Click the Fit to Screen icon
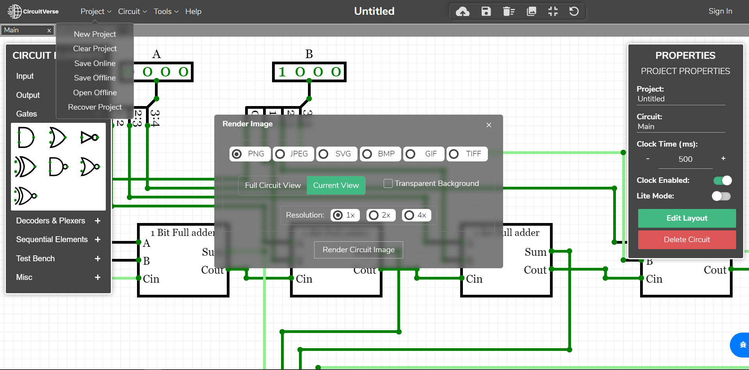 (553, 12)
